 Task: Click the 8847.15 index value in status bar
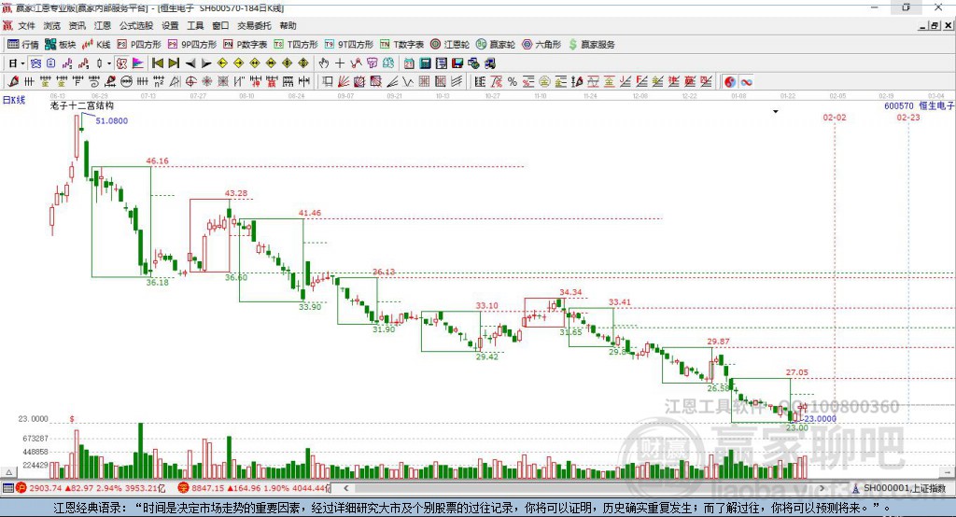coord(208,488)
